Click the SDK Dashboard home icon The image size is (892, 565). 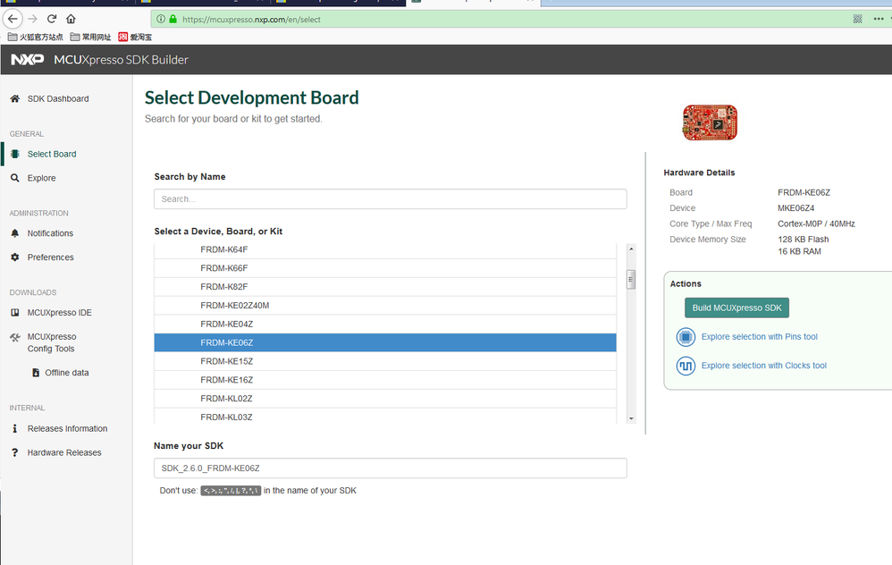point(15,98)
